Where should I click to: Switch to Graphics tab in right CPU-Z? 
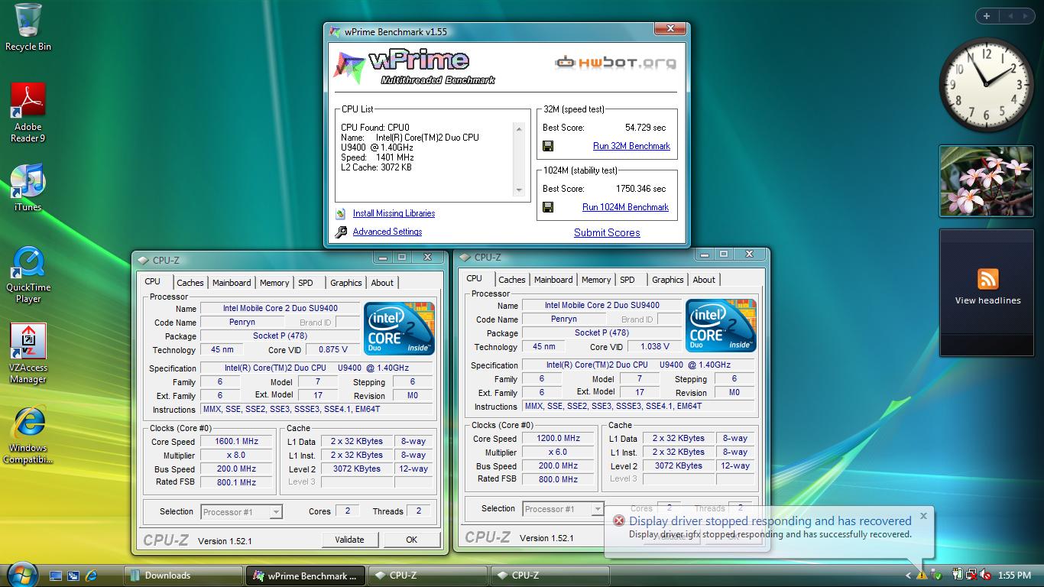(x=668, y=280)
